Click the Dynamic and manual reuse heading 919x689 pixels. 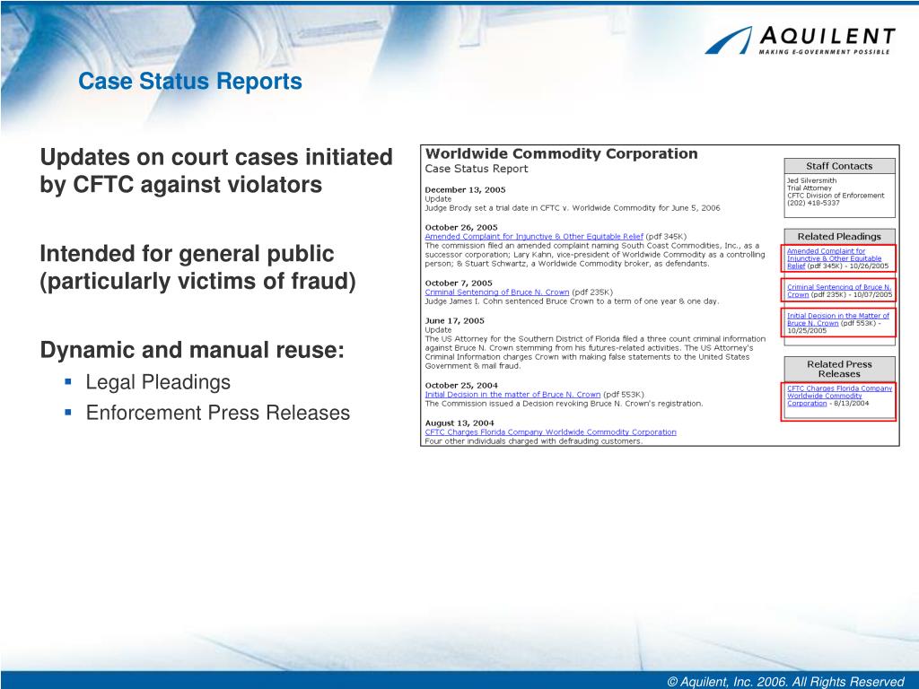pyautogui.click(x=192, y=351)
